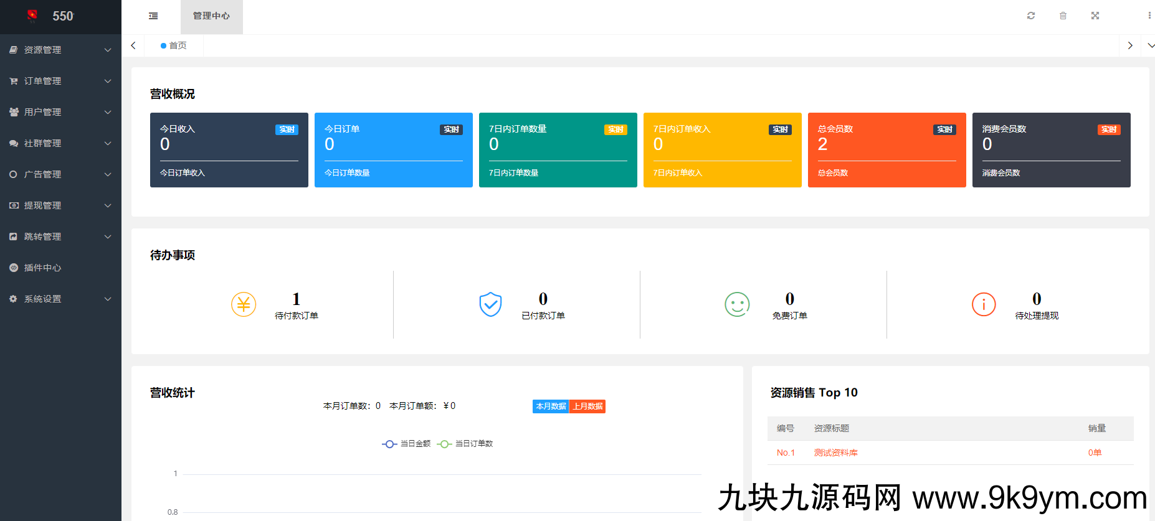The height and width of the screenshot is (521, 1155).
Task: Click the yellow yen 待付款订单 icon
Action: coord(244,304)
